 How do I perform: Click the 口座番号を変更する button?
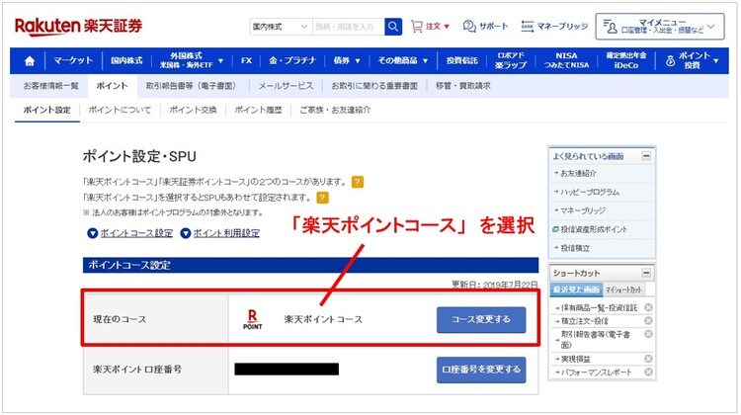(481, 370)
